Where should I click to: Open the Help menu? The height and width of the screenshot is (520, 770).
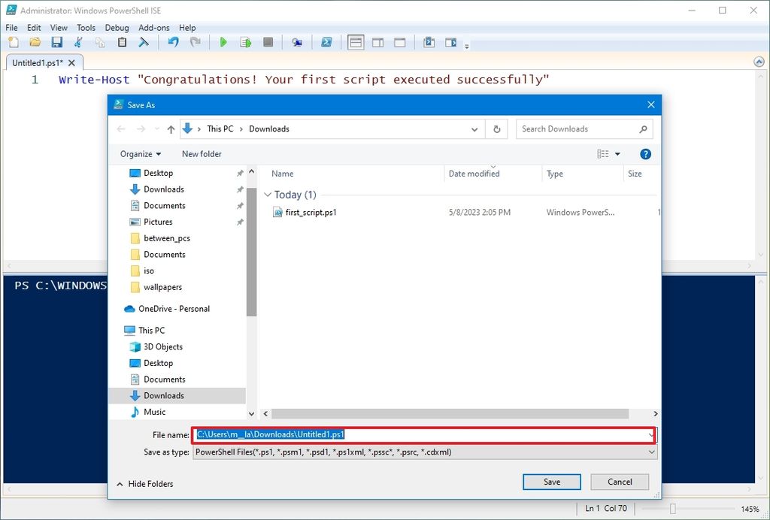coord(187,28)
